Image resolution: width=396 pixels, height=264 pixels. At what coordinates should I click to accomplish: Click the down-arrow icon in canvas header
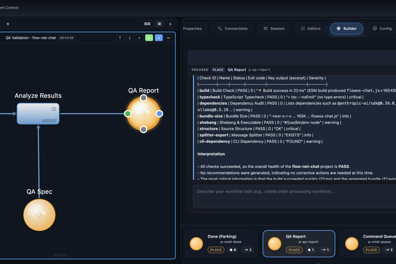130,38
